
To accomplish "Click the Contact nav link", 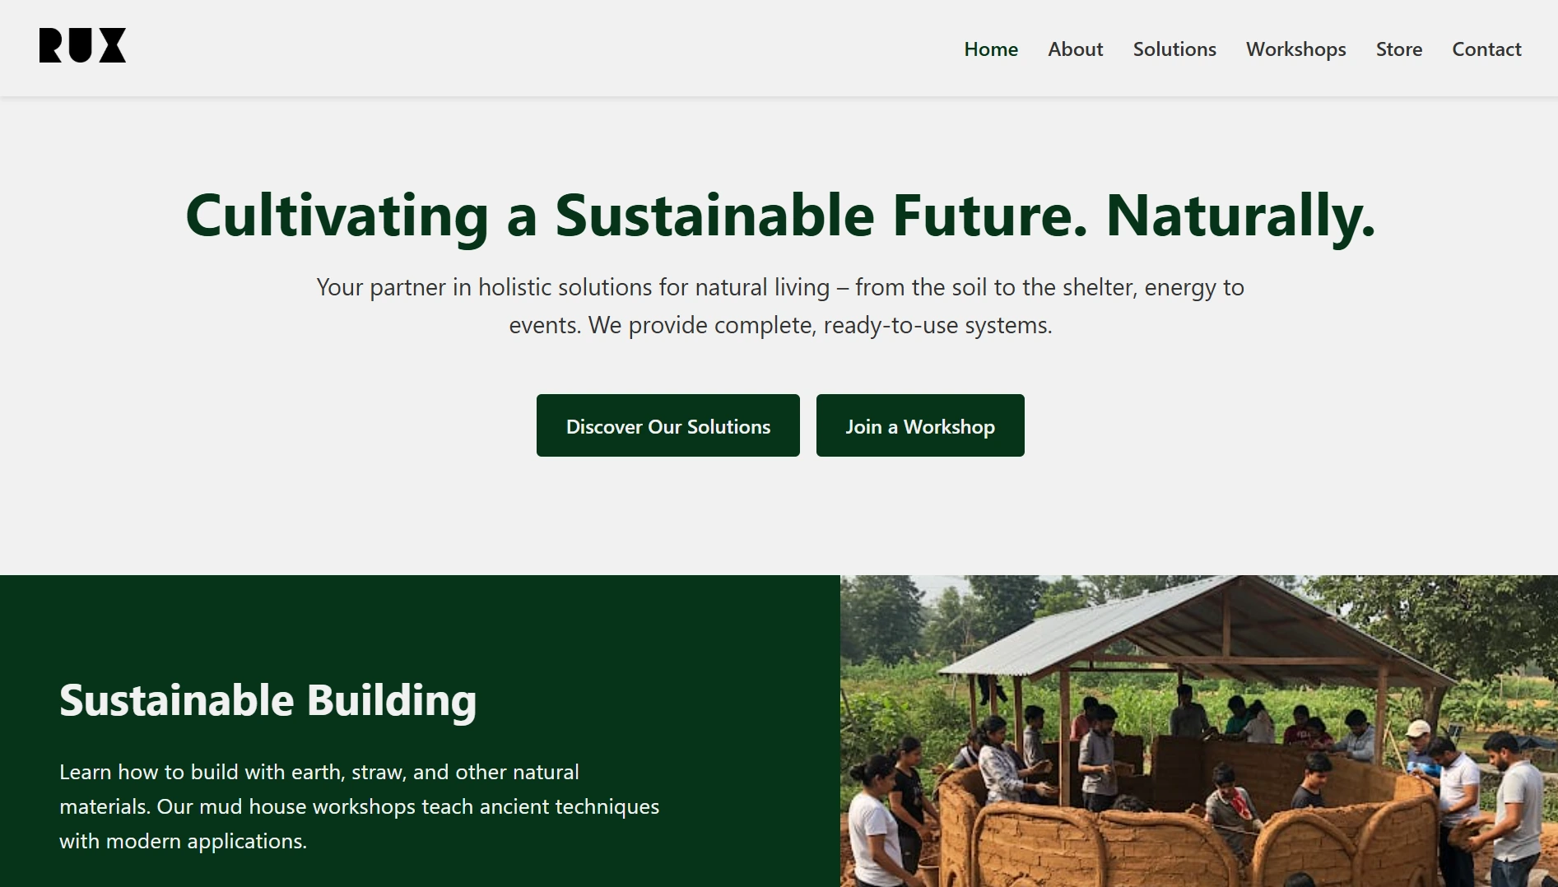I will (1486, 49).
